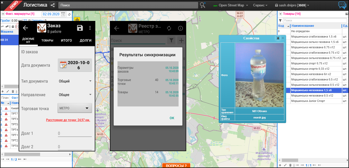Image resolution: width=349 pixels, height=168 pixels.
Task: Click the filter funnel in Реестр window
Action: [x=172, y=40]
